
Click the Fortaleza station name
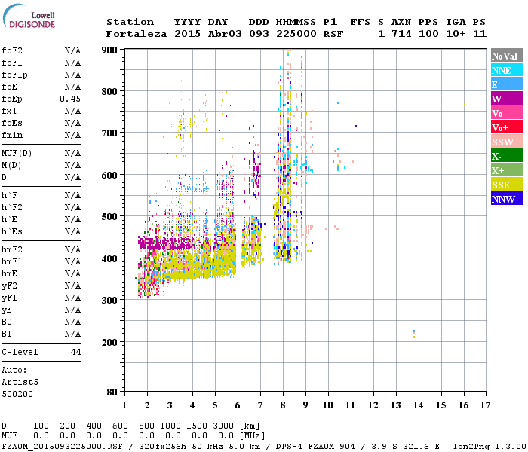[x=136, y=34]
